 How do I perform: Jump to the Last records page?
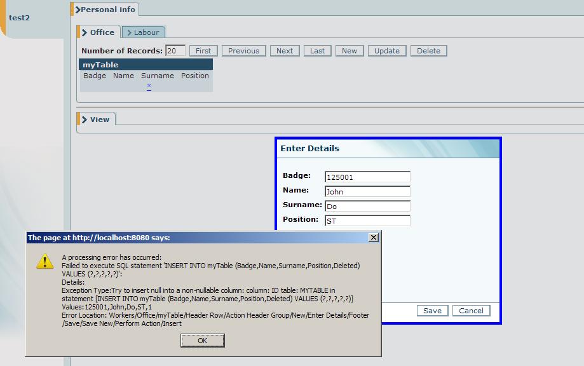click(x=317, y=51)
